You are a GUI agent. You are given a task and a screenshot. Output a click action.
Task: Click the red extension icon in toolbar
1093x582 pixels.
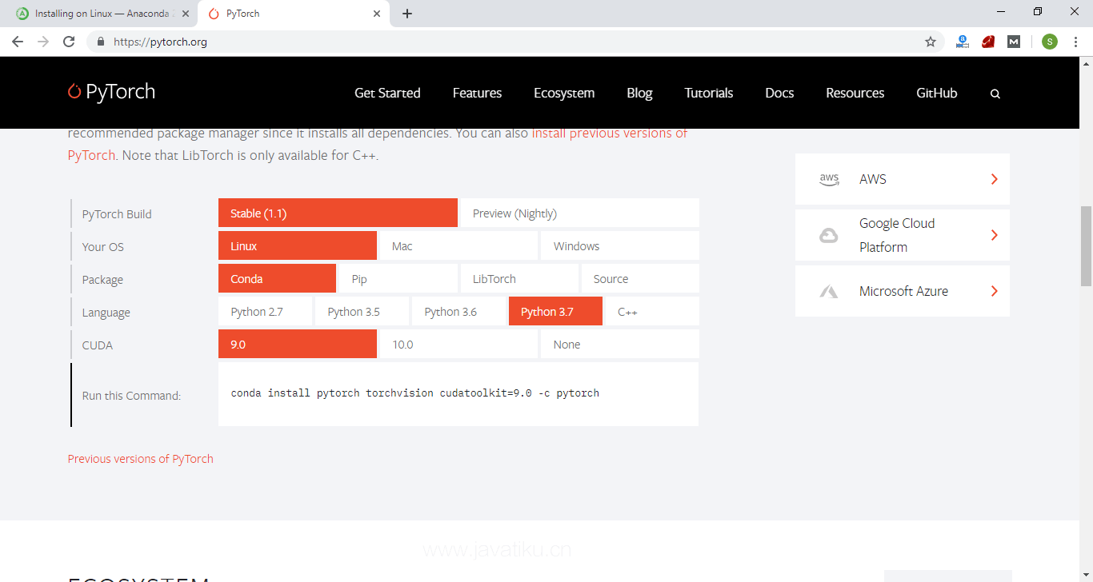tap(988, 42)
